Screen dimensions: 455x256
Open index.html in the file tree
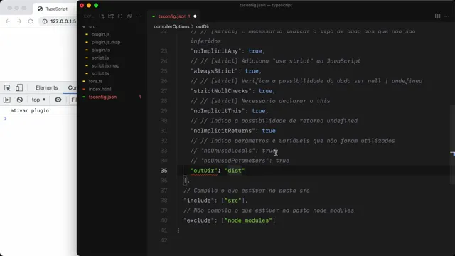click(100, 89)
